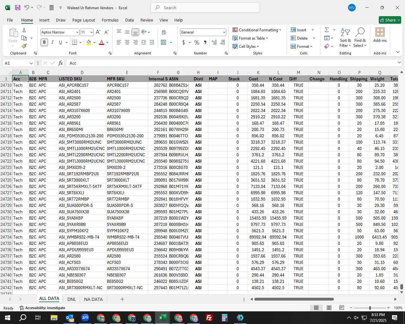The image size is (405, 324).
Task: Switch to the Data tab
Action: coord(129,20)
